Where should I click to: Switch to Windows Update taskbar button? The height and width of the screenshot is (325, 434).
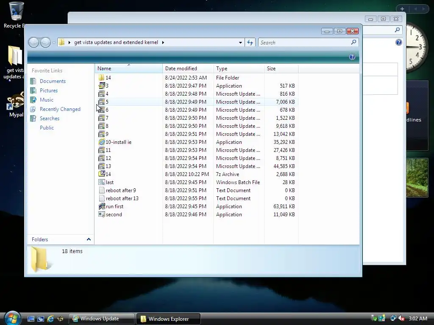(102, 319)
